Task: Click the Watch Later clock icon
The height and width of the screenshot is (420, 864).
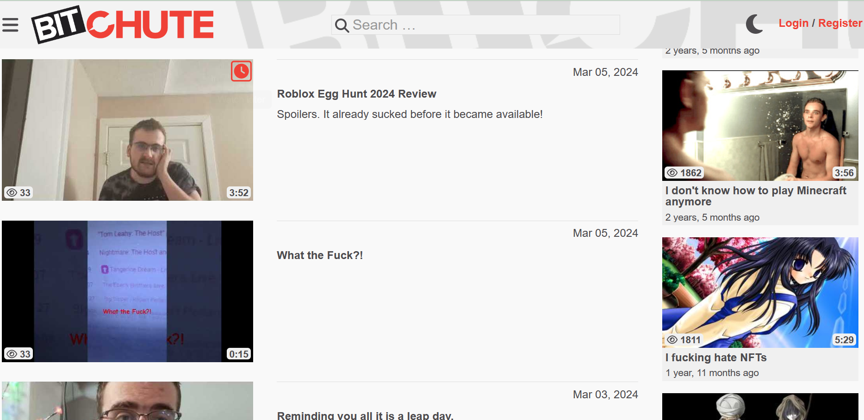Action: coord(241,71)
